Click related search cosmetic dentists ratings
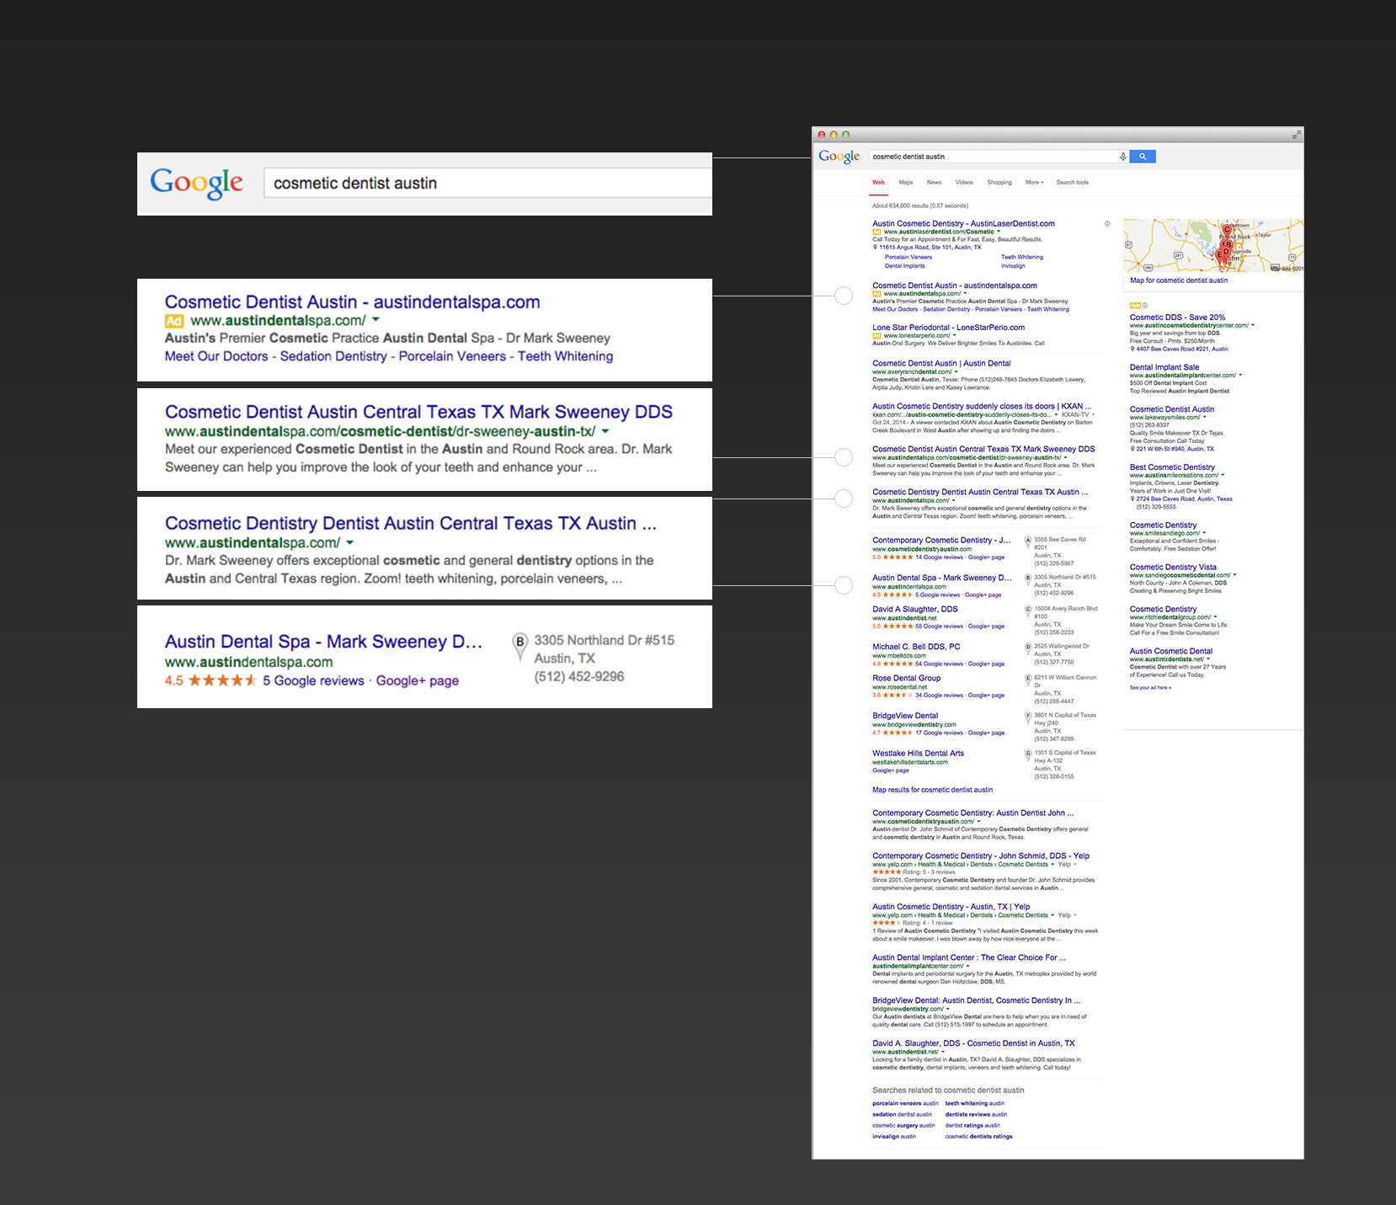Screen dimensions: 1396x1205 point(978,1137)
